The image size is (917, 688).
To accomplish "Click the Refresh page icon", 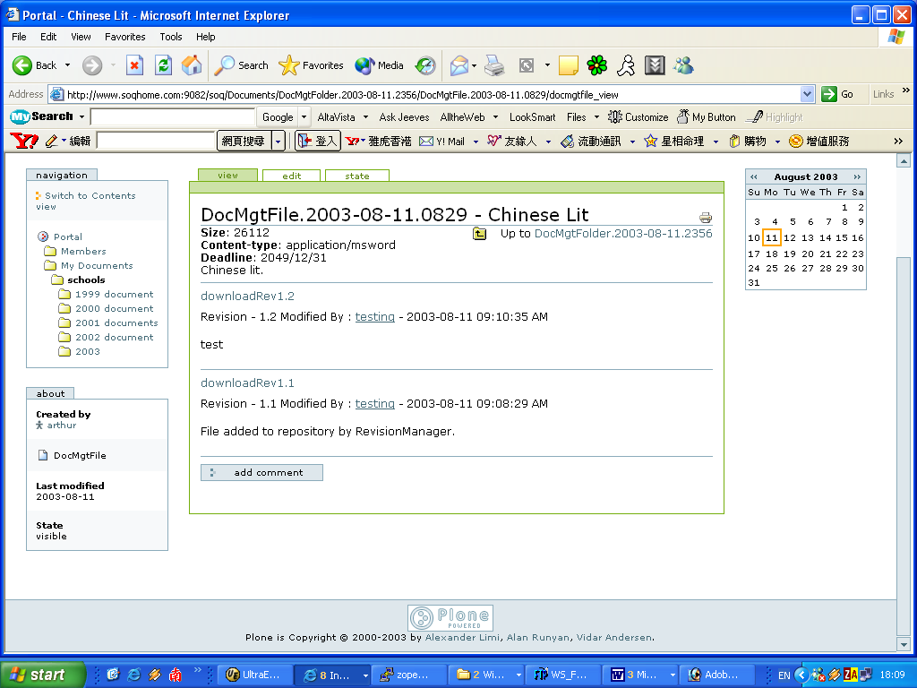I will [x=163, y=65].
